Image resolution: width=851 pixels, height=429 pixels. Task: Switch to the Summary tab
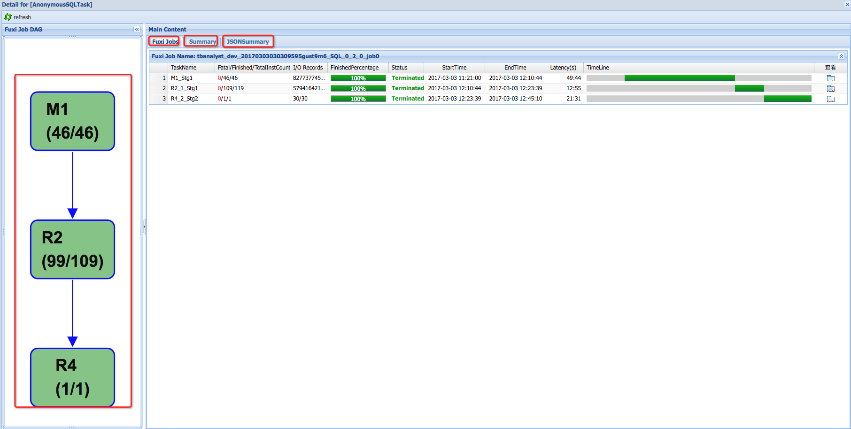pos(201,41)
